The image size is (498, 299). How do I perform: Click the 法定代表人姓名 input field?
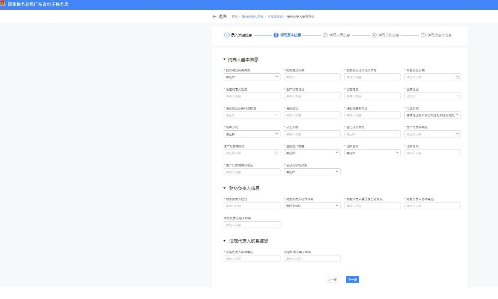pyautogui.click(x=252, y=96)
